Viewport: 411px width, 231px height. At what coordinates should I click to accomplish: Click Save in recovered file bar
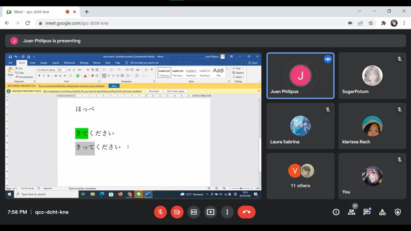coord(114,86)
